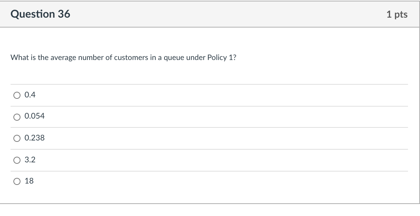Click the "18" answer label text
420x216 pixels.
pyautogui.click(x=29, y=181)
